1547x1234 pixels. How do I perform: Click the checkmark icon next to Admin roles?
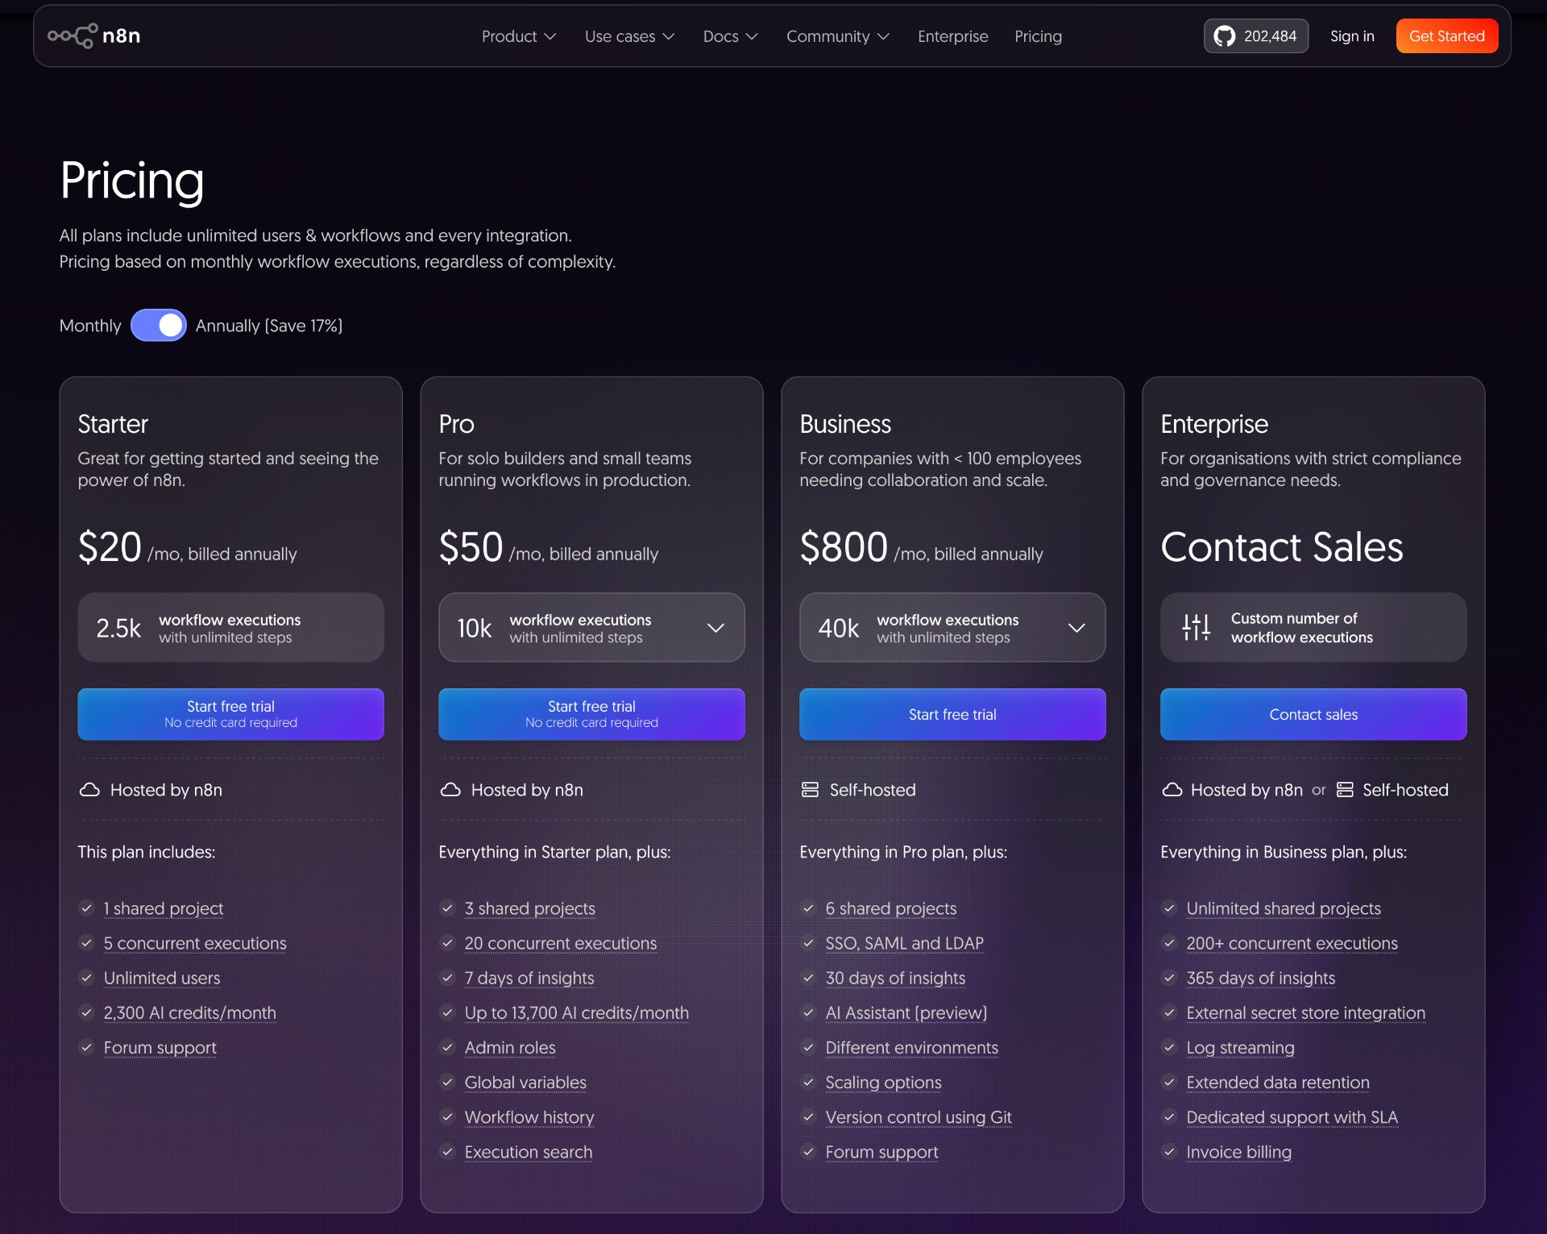tap(447, 1048)
